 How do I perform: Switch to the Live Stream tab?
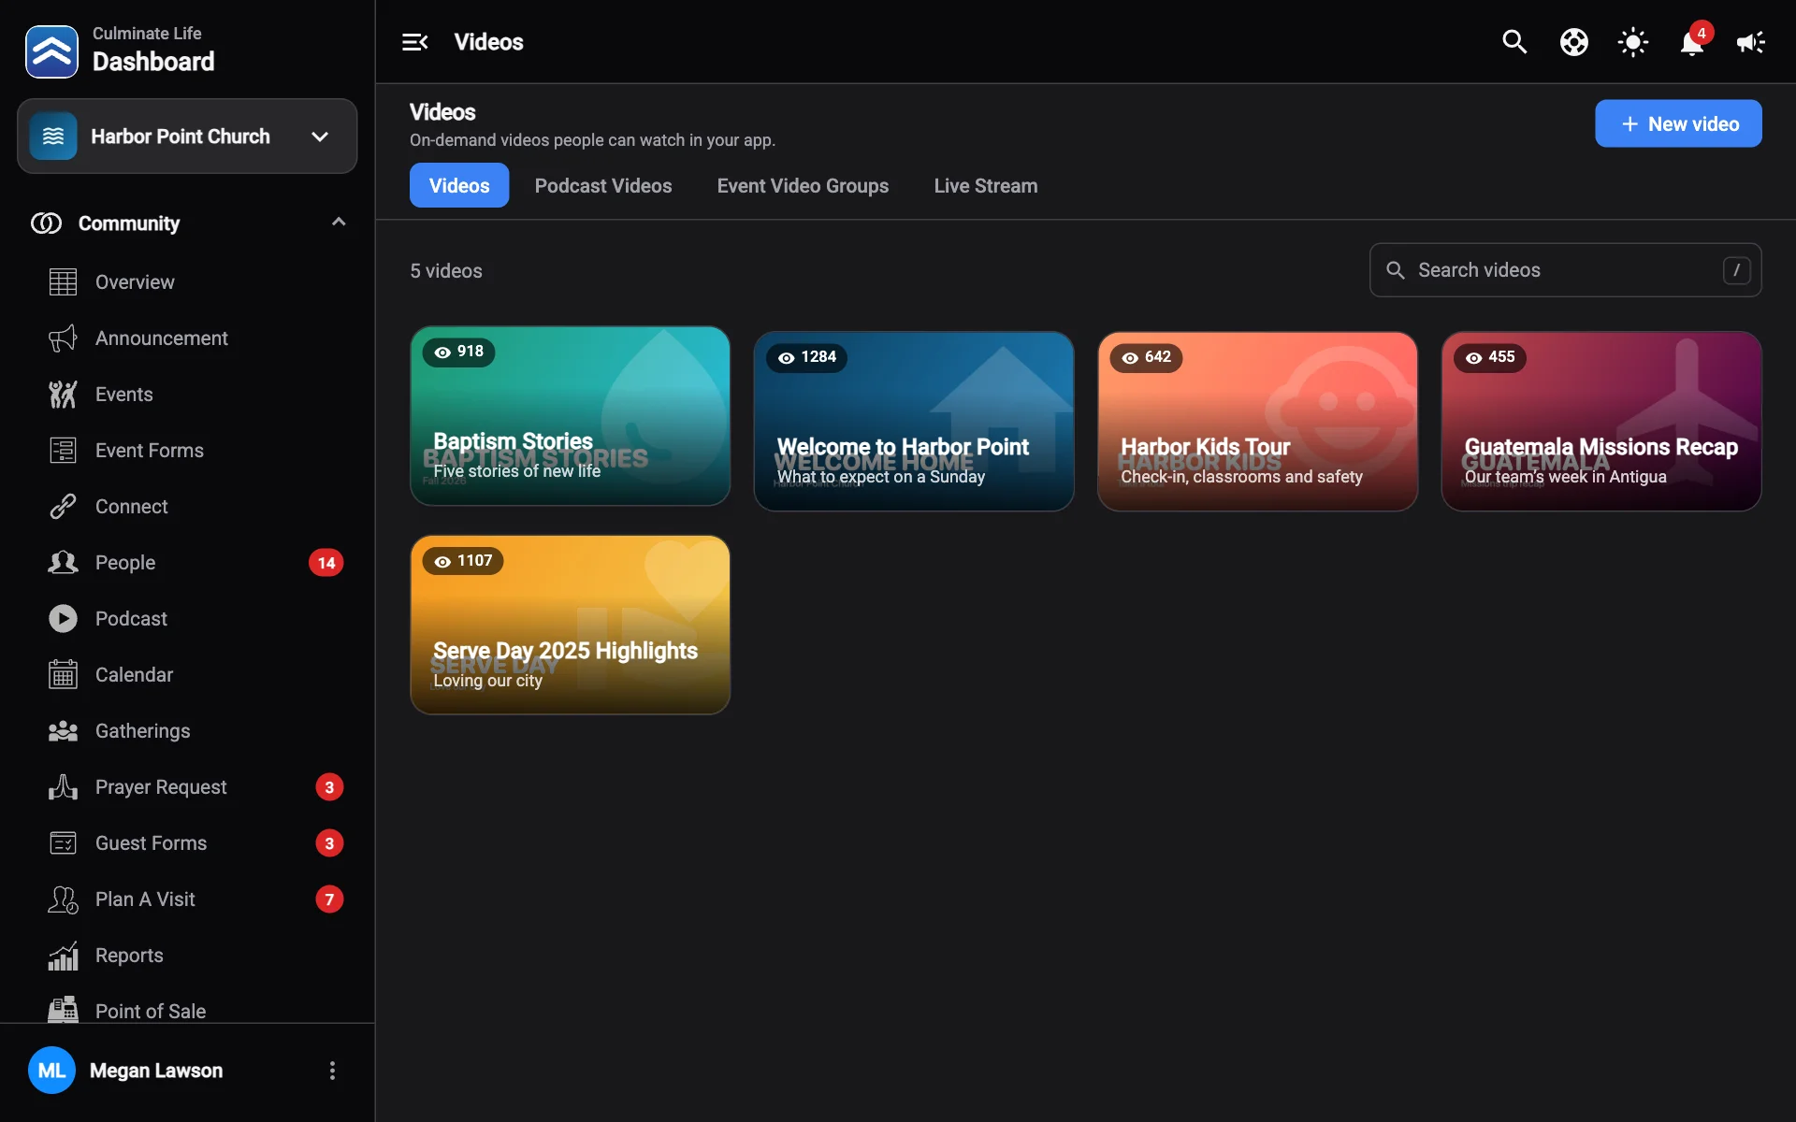point(986,186)
